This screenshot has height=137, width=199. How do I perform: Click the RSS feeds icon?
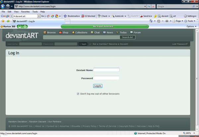pos(159,21)
